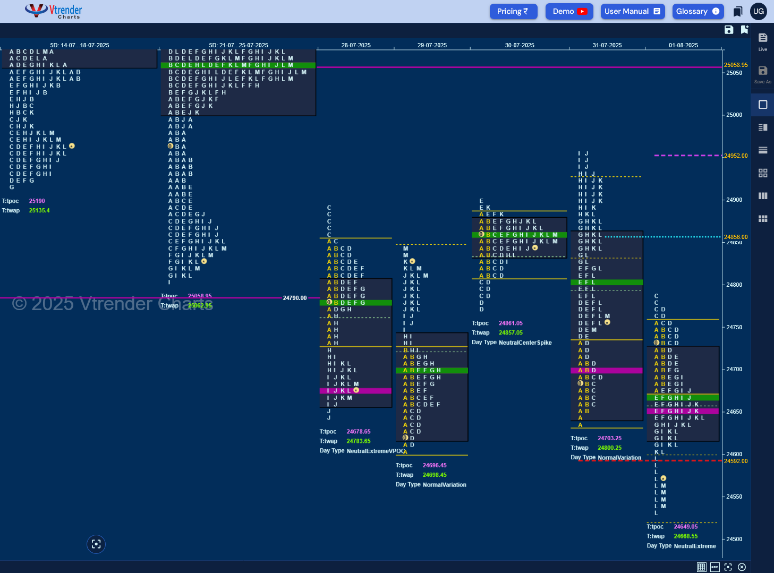Open the Glossary
774x573 pixels.
click(698, 11)
